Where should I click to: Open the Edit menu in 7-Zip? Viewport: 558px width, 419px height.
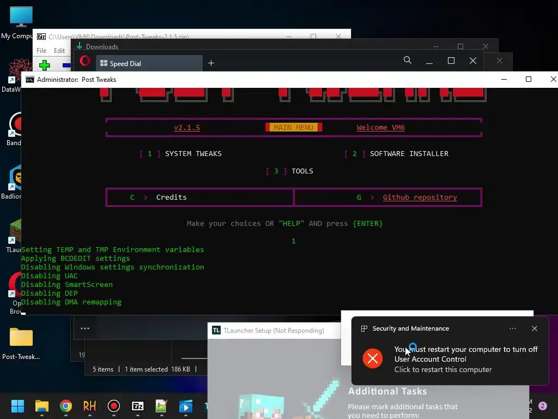59,51
